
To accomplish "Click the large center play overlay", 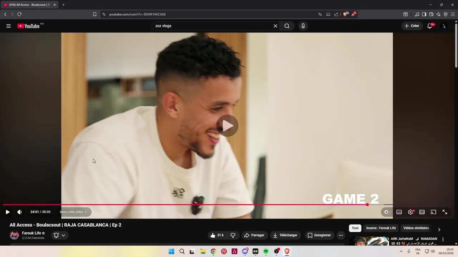I will pyautogui.click(x=227, y=126).
